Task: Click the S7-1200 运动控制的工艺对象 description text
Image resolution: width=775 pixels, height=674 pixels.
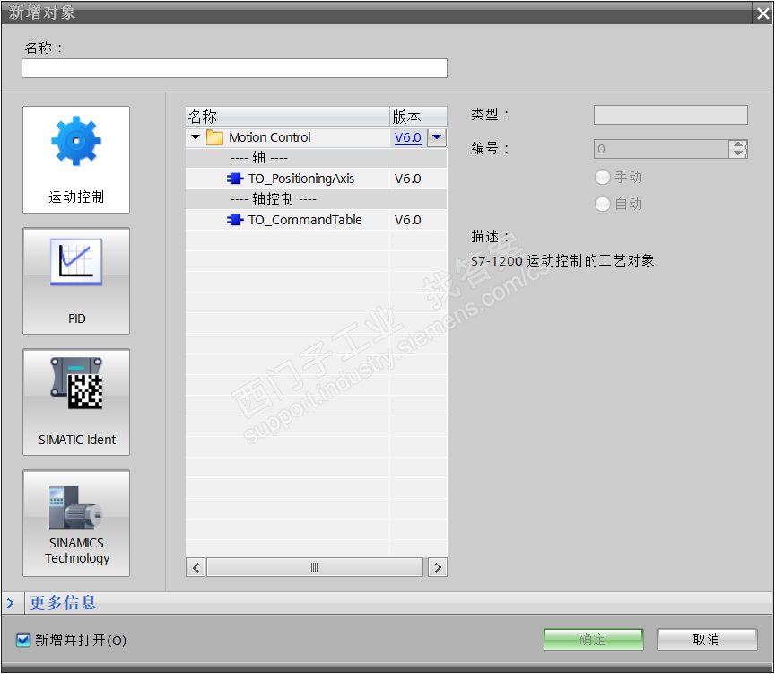Action: pyautogui.click(x=562, y=260)
